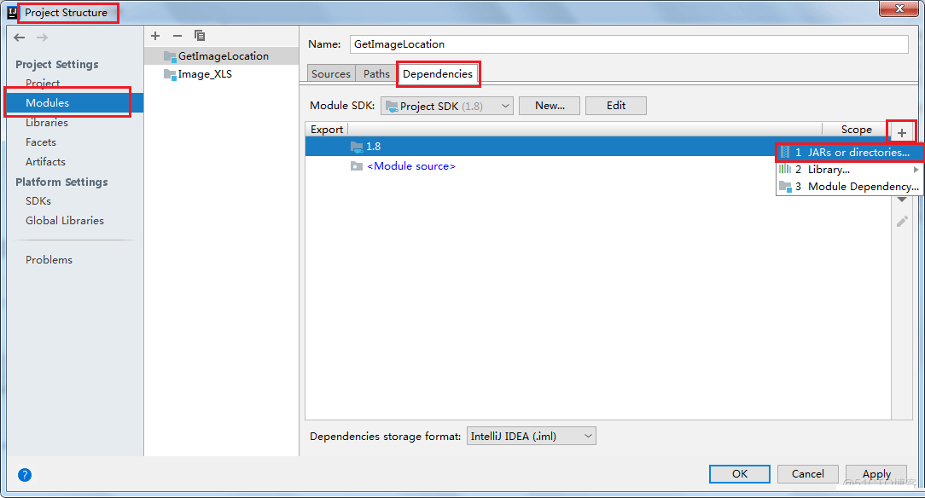
Task: Choose Library... menu item
Action: 850,169
